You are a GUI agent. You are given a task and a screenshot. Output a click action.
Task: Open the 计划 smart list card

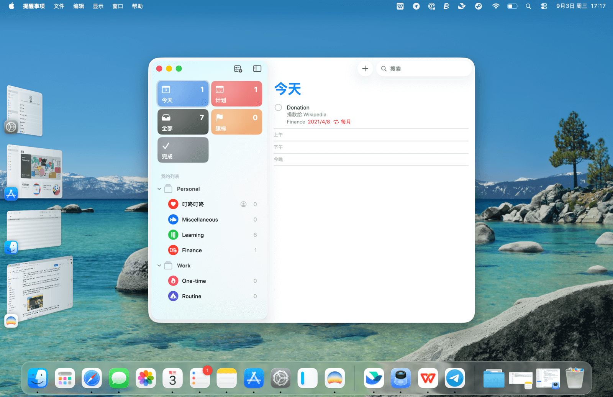pos(237,94)
